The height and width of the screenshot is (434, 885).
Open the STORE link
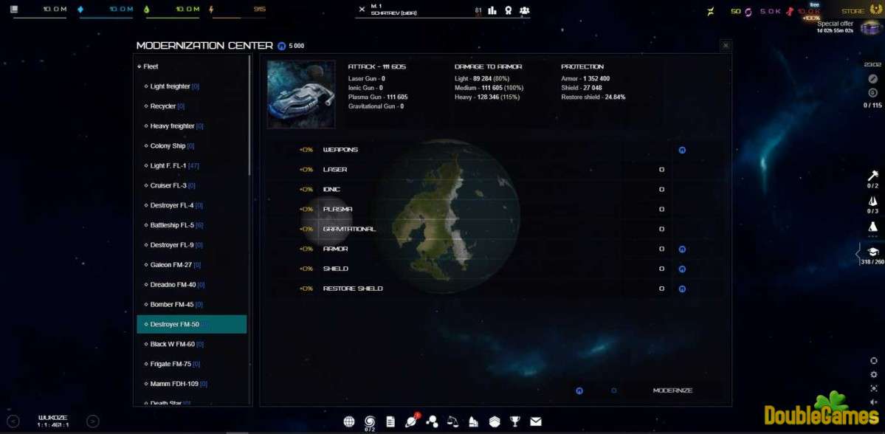(853, 11)
